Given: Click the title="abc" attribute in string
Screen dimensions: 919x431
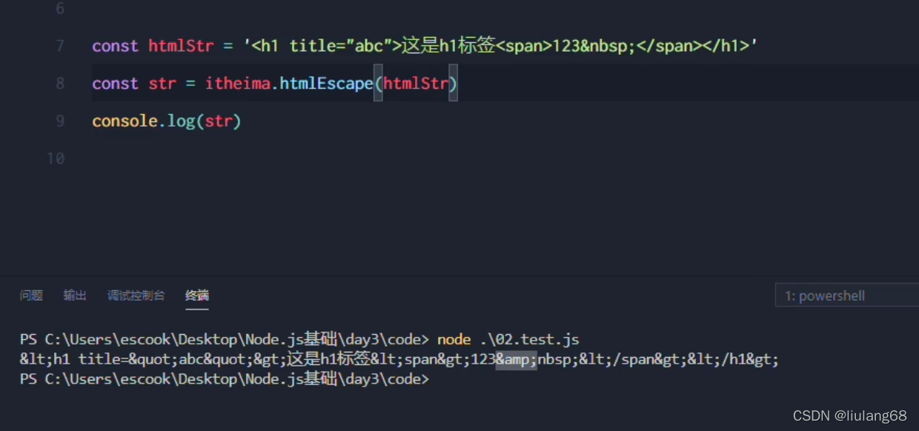Looking at the screenshot, I should (x=340, y=46).
